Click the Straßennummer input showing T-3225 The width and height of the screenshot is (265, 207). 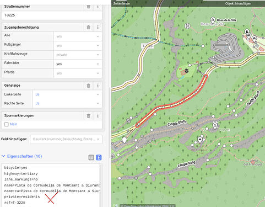pyautogui.click(x=52, y=15)
